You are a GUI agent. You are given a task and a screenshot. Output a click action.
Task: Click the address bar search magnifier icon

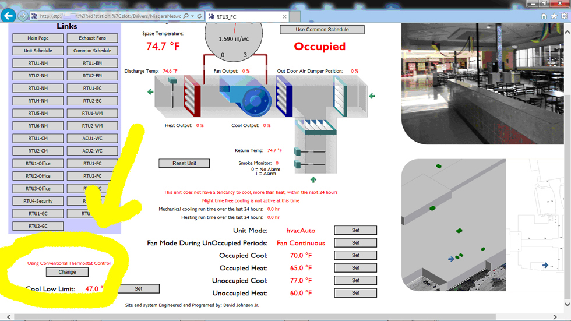[186, 16]
